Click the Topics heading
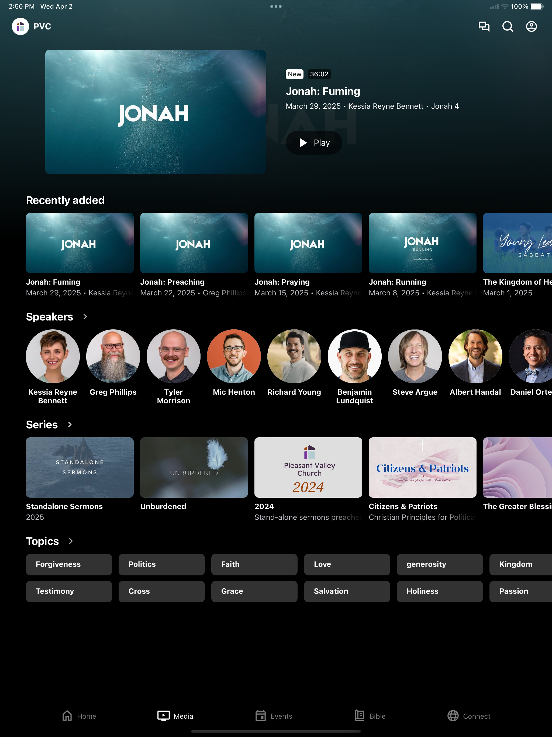 click(43, 541)
